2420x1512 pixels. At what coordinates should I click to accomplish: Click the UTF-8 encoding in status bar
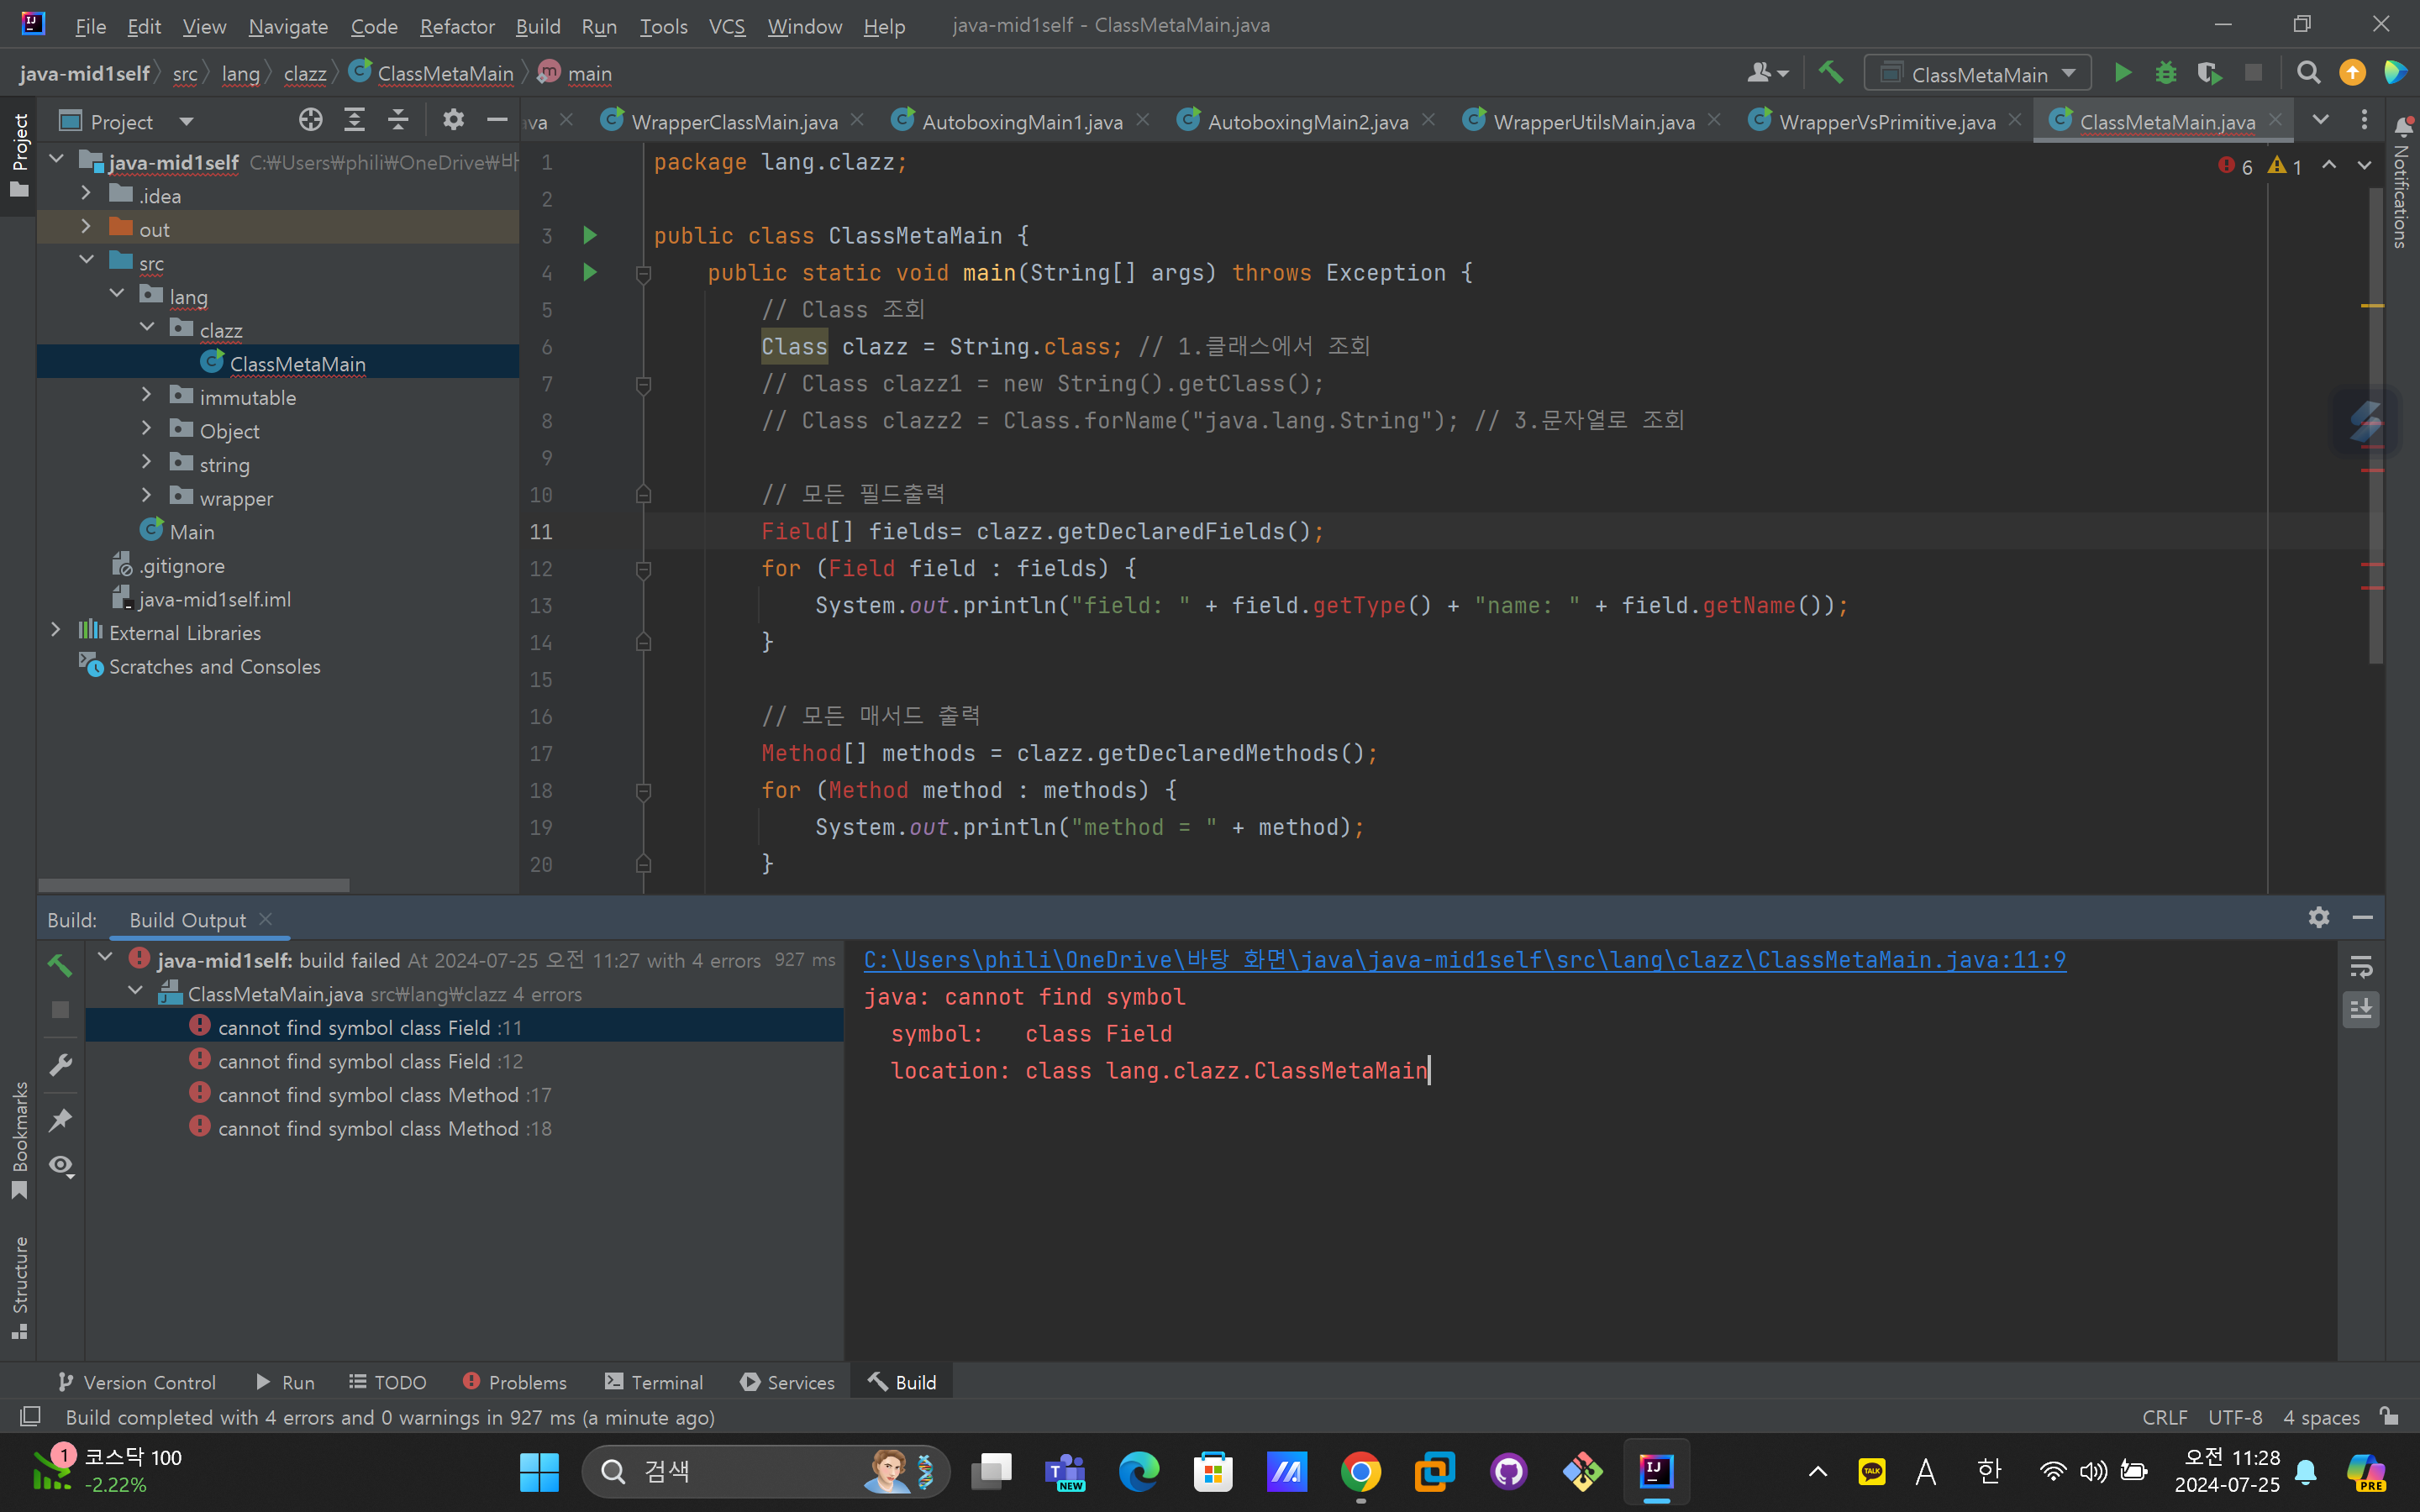[2235, 1417]
